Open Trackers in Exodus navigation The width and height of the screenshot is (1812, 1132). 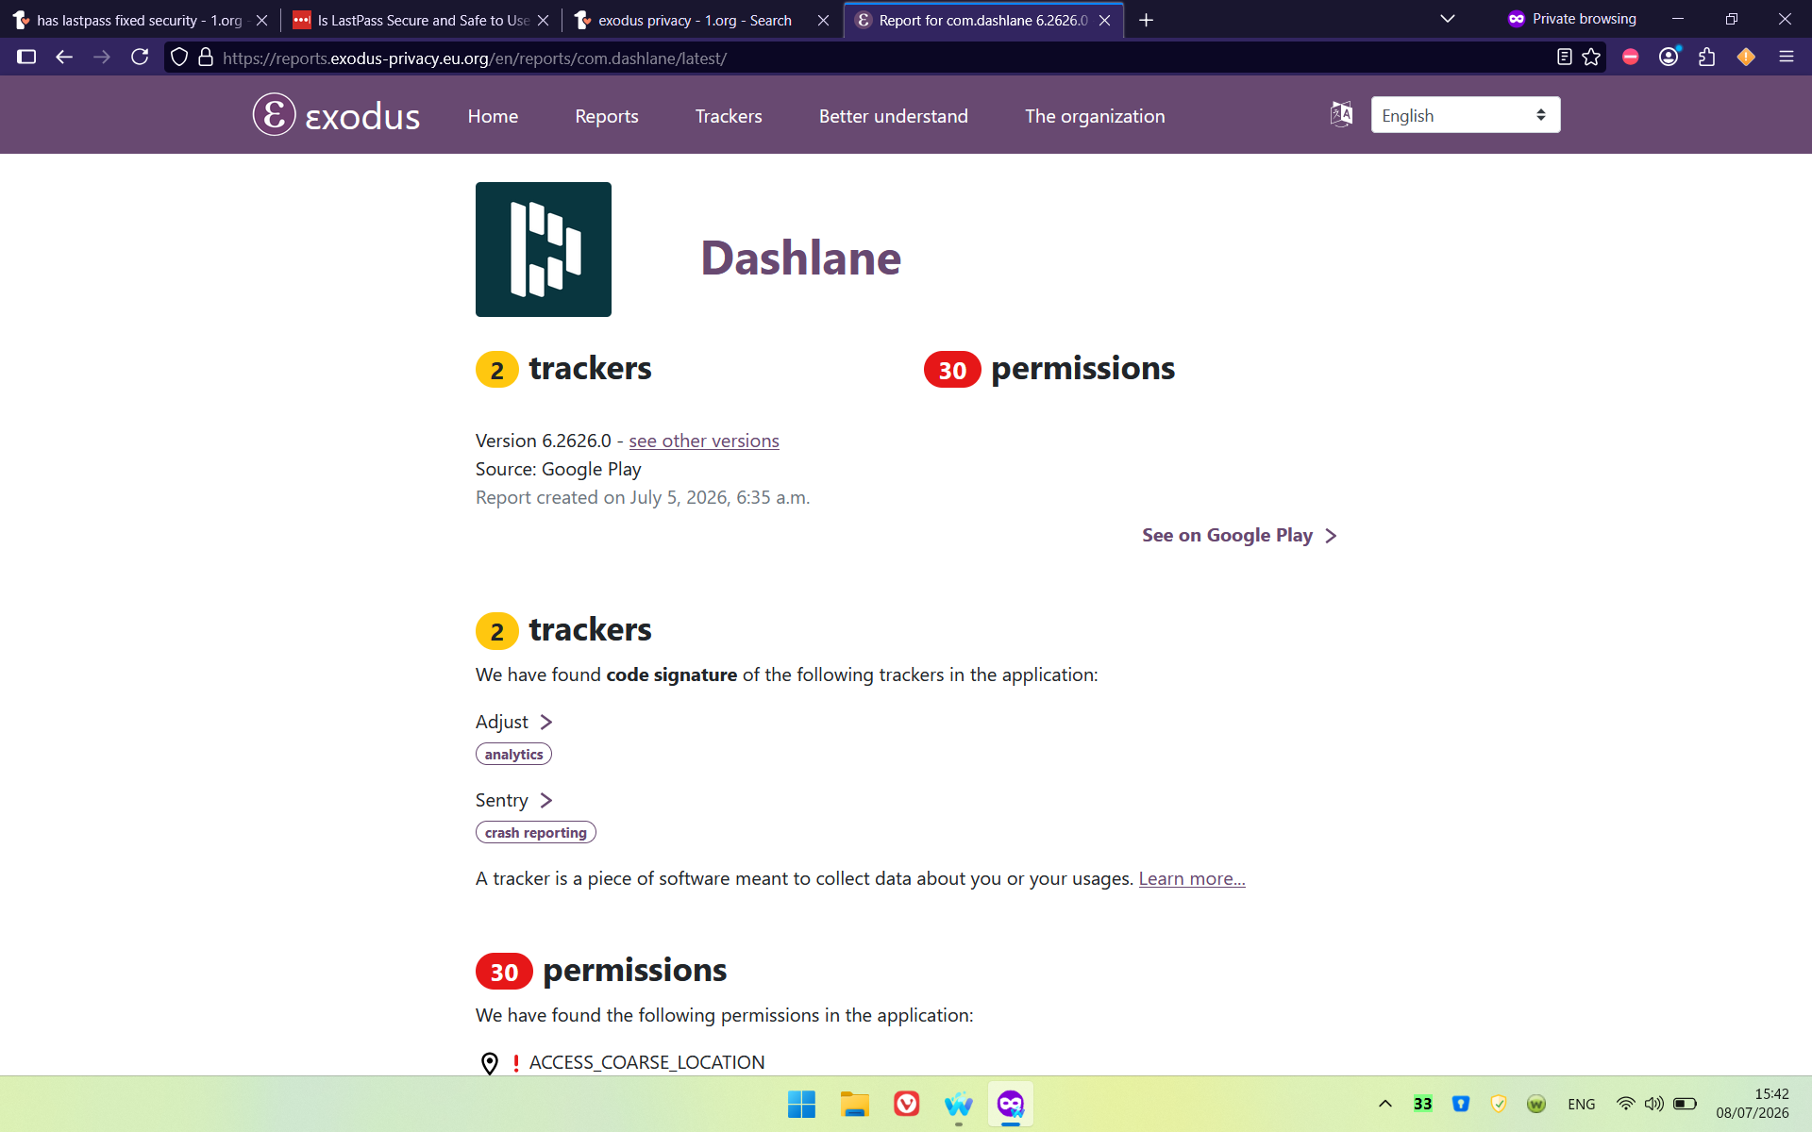729,116
